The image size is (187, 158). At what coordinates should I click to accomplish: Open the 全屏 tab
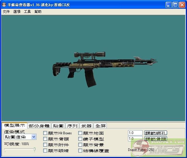[x=101, y=126]
